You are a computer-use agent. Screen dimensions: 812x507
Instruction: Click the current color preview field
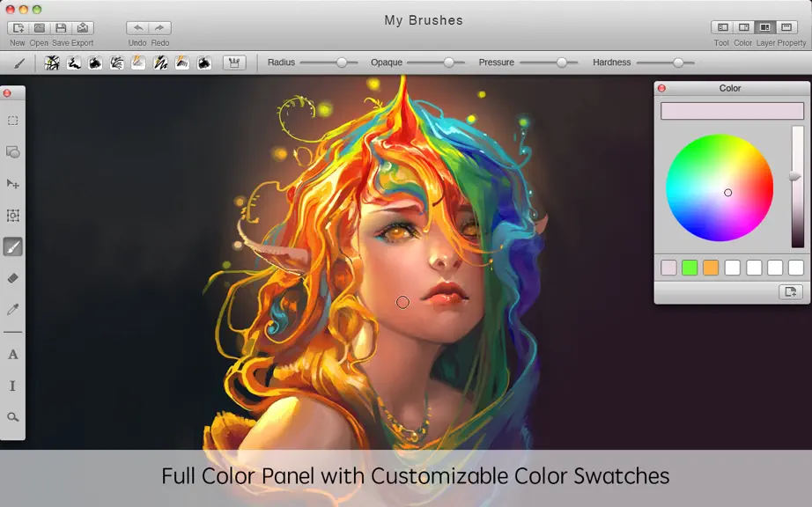(732, 111)
